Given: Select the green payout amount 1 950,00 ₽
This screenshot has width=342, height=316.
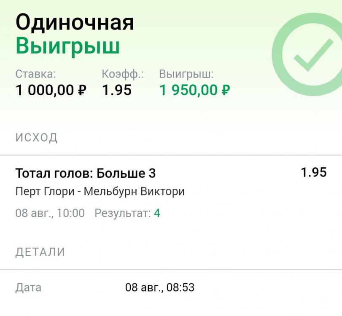Looking at the screenshot, I should (194, 90).
